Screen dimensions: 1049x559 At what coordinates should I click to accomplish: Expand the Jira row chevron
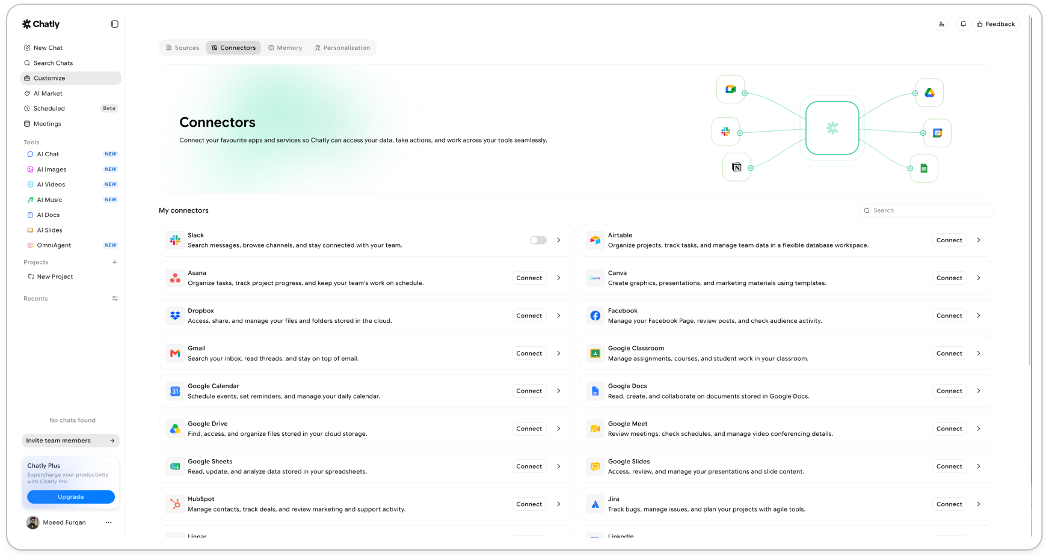click(979, 504)
